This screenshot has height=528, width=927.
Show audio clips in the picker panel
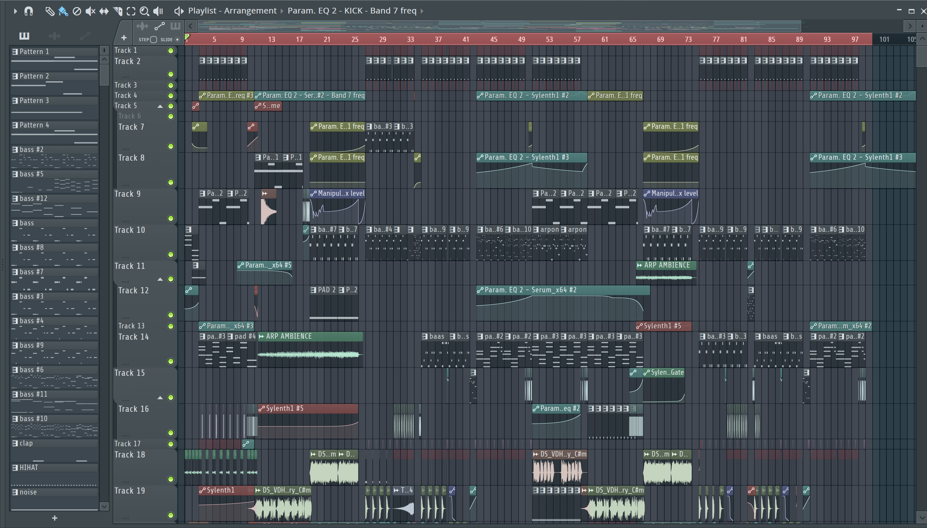pyautogui.click(x=54, y=35)
